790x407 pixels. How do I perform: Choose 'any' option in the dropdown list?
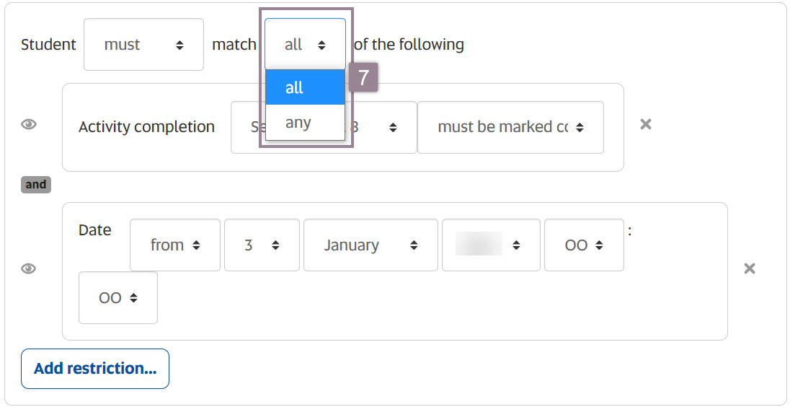[x=305, y=123]
